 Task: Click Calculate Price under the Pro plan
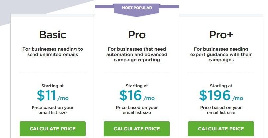pos(137,129)
